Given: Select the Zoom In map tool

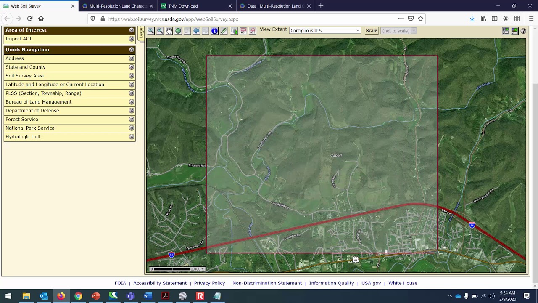Looking at the screenshot, I should click(151, 31).
